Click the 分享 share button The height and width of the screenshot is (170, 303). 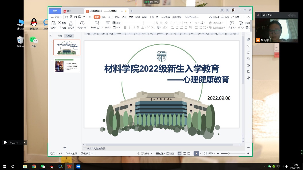[236, 17]
